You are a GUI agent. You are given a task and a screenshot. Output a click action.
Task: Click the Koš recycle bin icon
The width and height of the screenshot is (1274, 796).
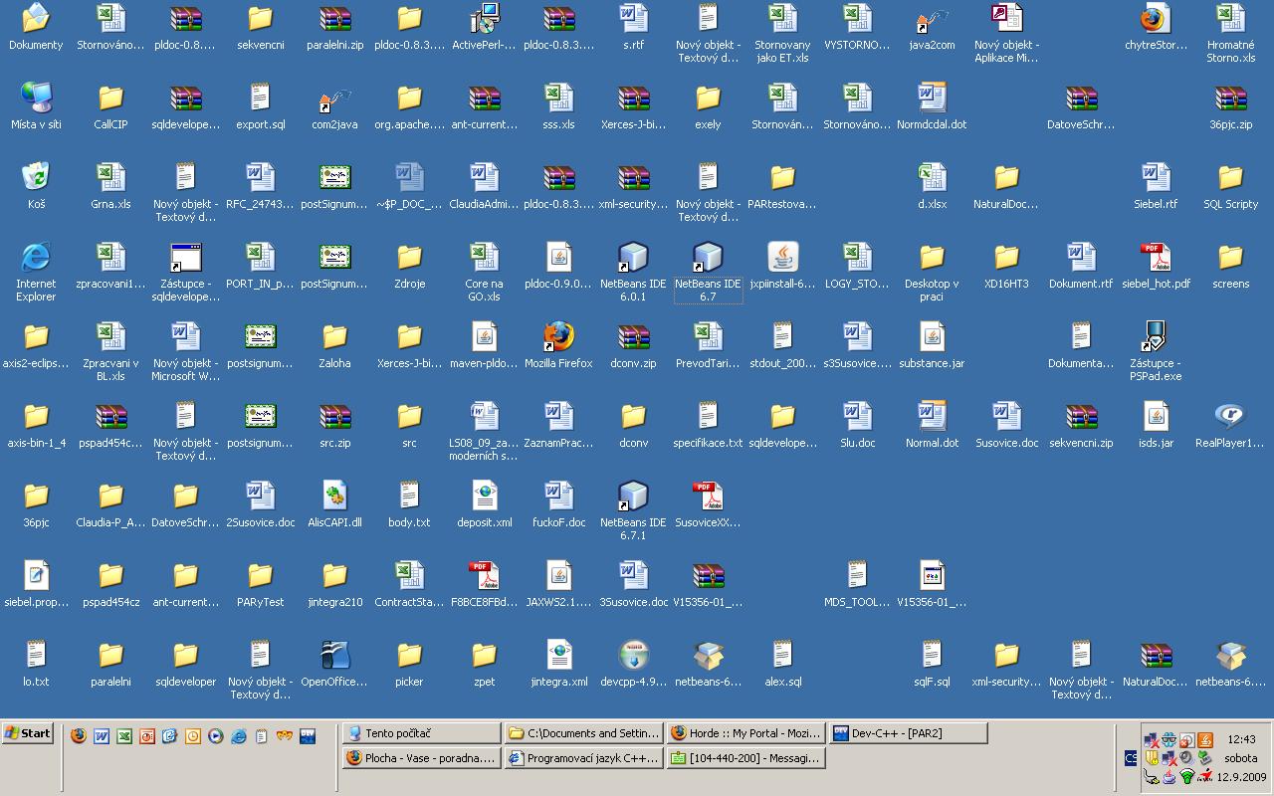[x=36, y=179]
